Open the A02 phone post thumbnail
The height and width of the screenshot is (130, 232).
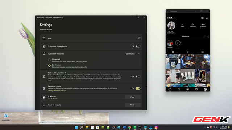point(202,76)
